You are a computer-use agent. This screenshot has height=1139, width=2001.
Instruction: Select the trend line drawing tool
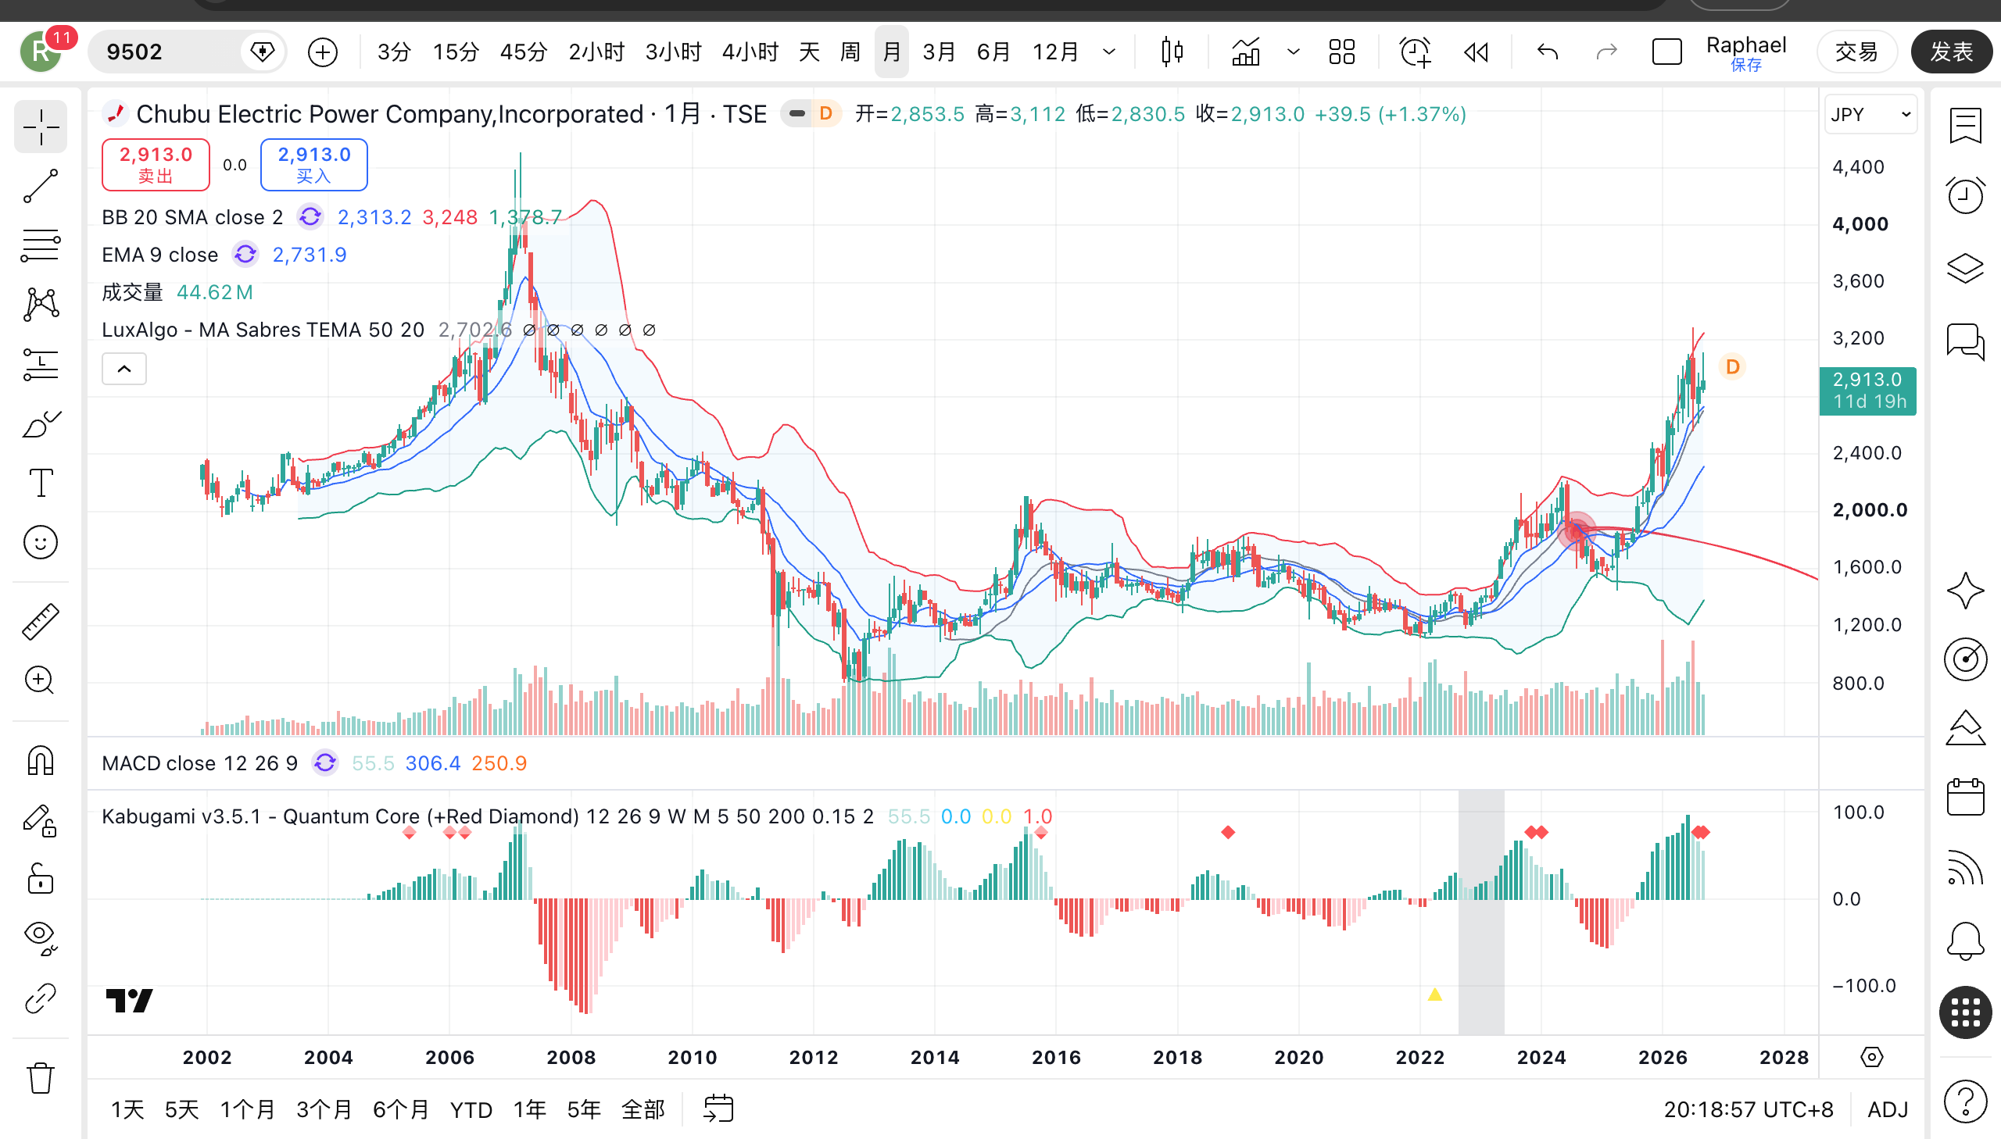tap(41, 186)
